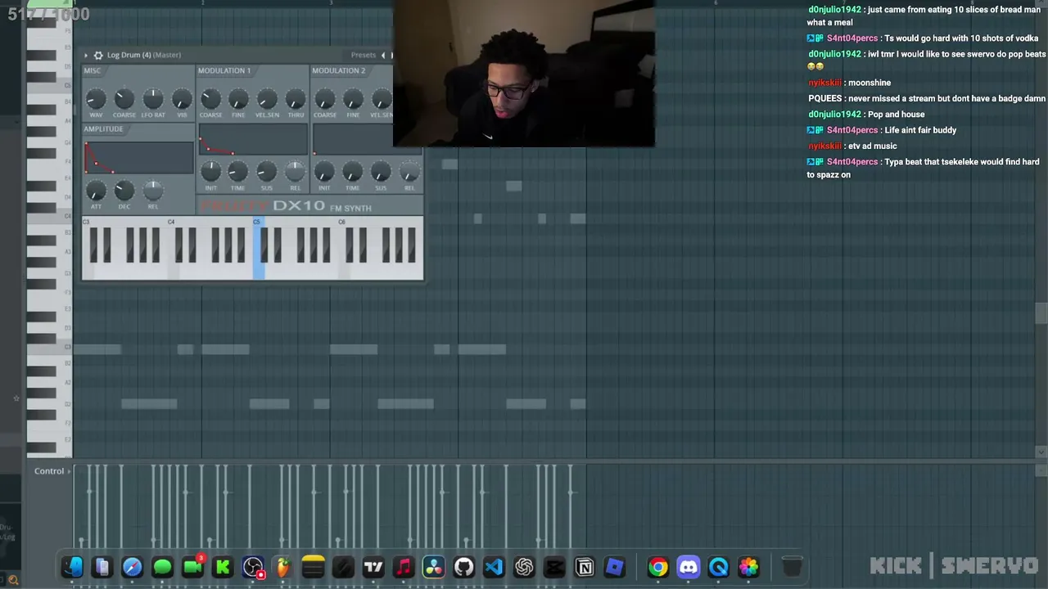Click the Amplitude envelope graph
Screen dimensions: 1048x589
pos(138,156)
